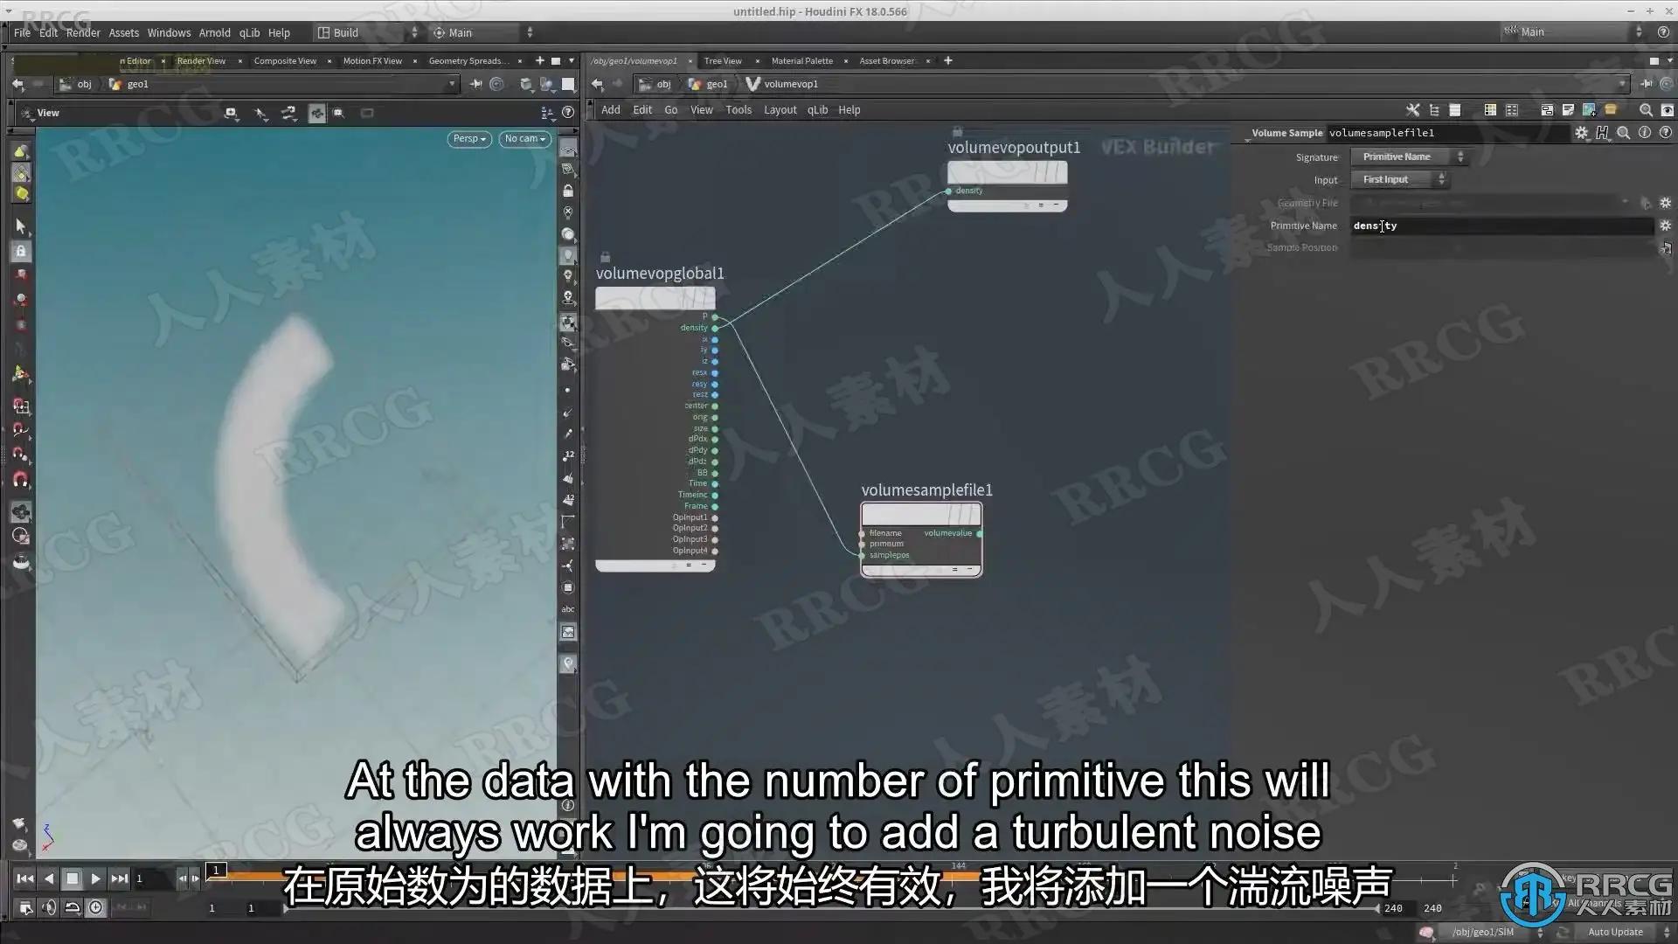Switch to the Material Palette tab
Image resolution: width=1678 pixels, height=944 pixels.
[801, 61]
